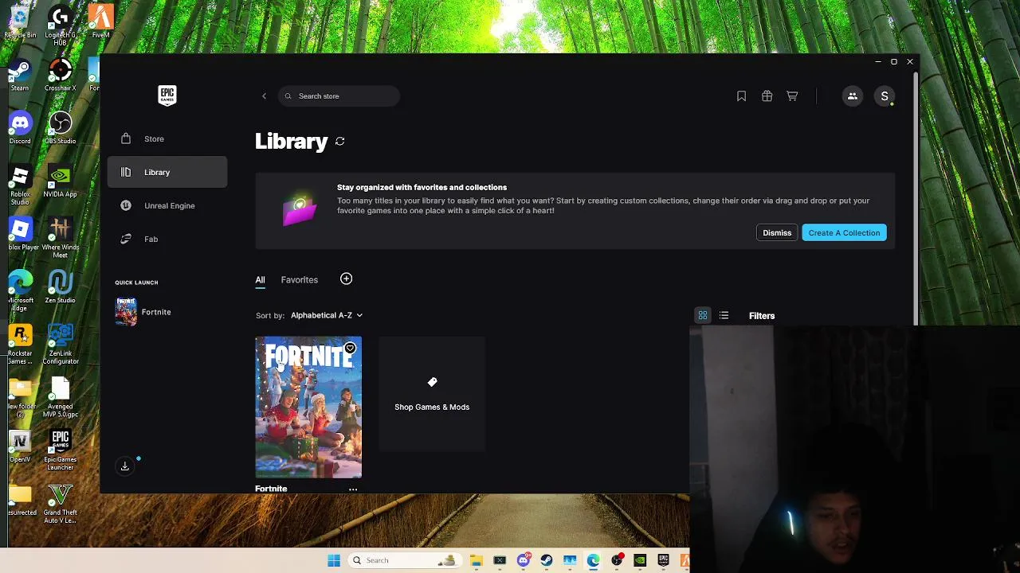
Task: Open the gift rewards icon
Action: 767,96
